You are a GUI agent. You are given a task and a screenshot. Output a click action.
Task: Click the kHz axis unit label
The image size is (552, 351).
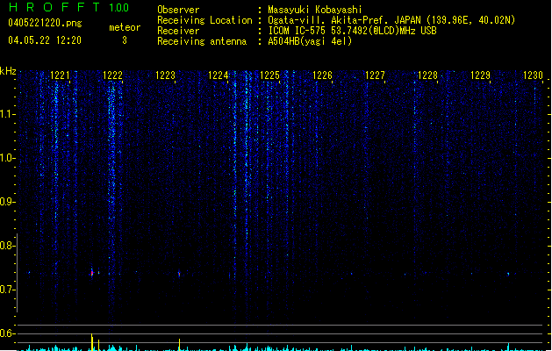[8, 71]
